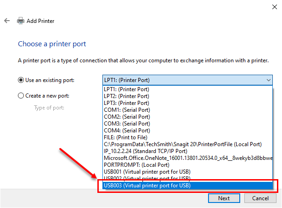Select the Microsoft.Office.OneNote port entry

[187, 158]
